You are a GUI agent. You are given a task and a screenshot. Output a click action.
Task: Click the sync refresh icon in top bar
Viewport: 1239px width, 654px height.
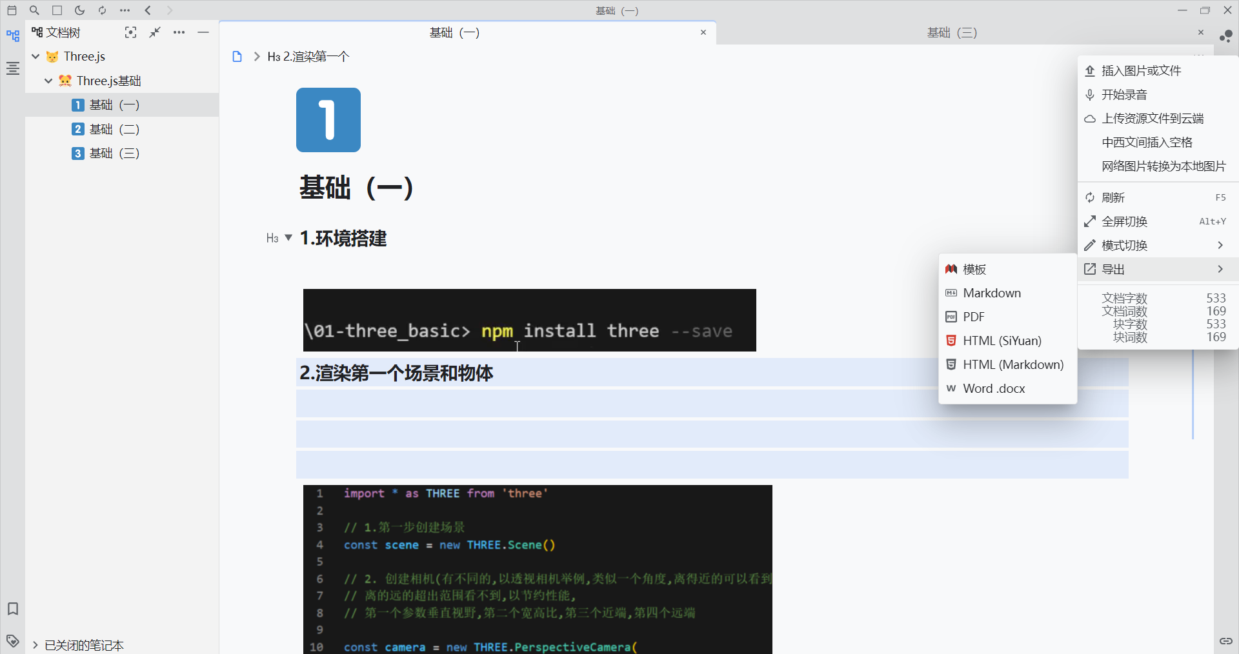click(x=102, y=10)
